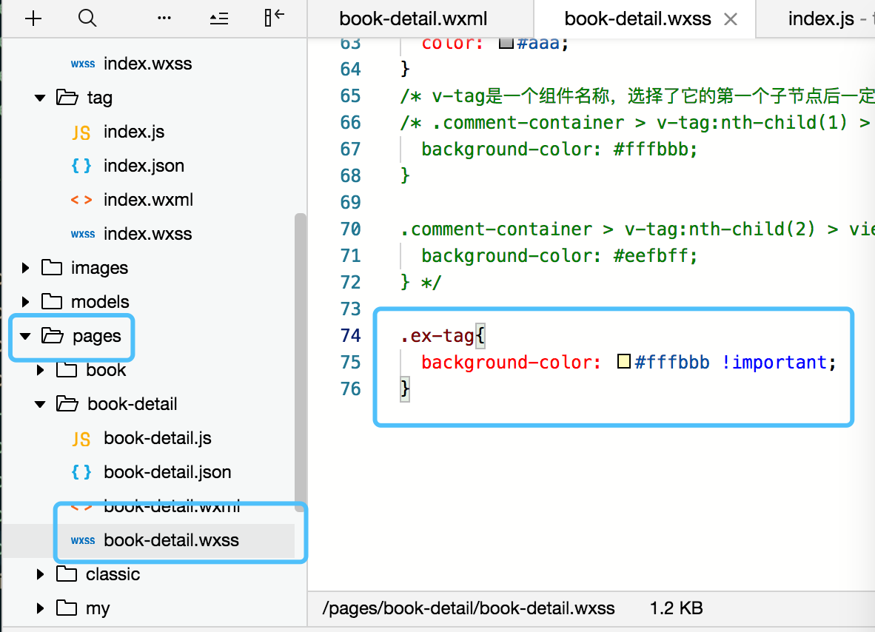
Task: Click the 1.2 KB file size label
Action: 677,608
